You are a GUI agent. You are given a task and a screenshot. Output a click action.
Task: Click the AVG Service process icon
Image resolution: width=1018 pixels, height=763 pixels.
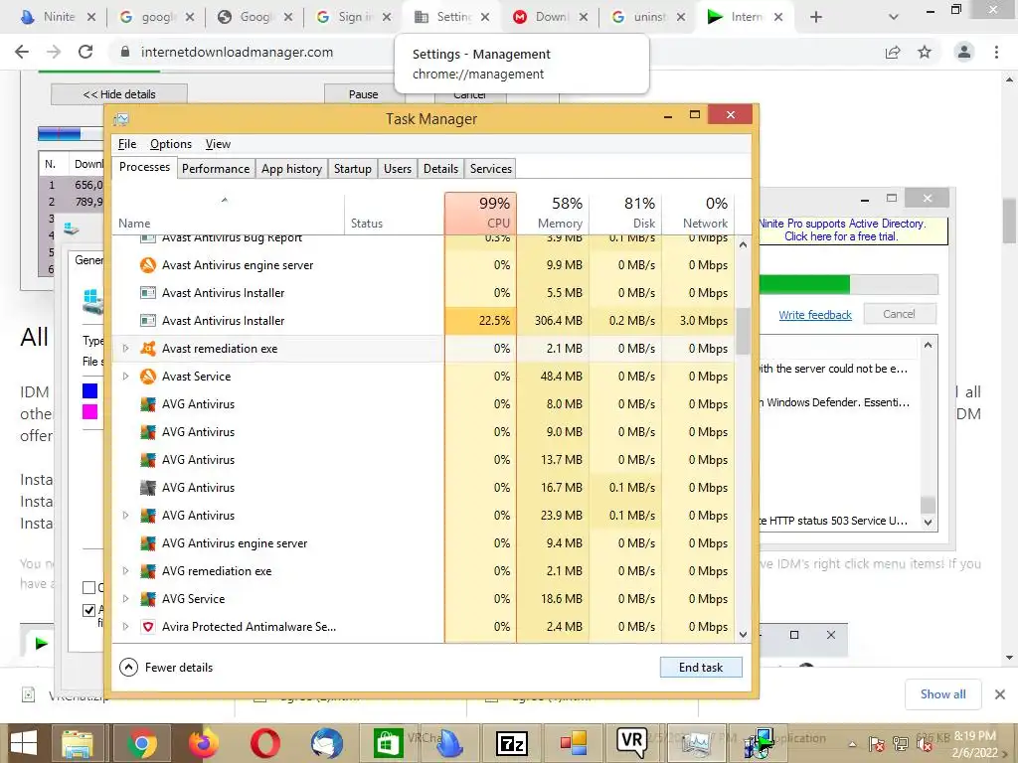coord(148,599)
